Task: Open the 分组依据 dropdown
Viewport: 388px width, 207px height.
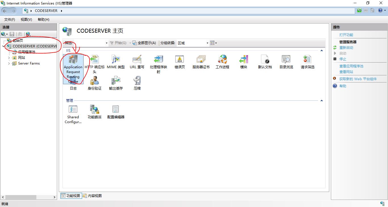Action: (193, 43)
